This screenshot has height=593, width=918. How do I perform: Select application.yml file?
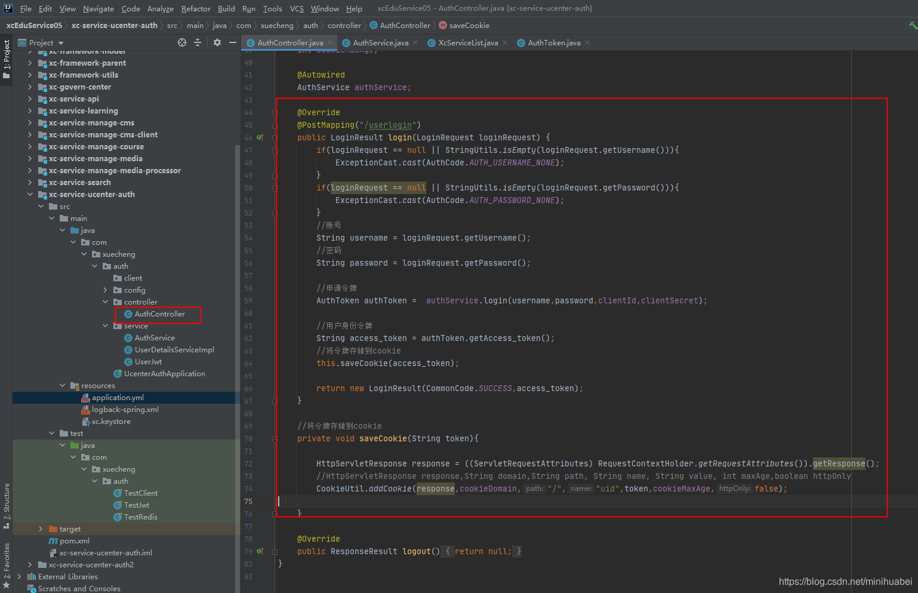tap(118, 397)
